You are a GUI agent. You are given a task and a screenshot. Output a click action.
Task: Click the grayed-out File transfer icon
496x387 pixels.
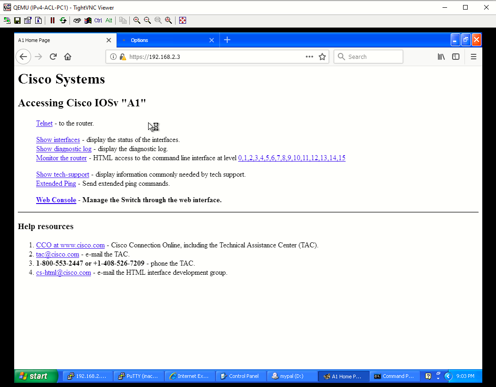click(x=123, y=21)
